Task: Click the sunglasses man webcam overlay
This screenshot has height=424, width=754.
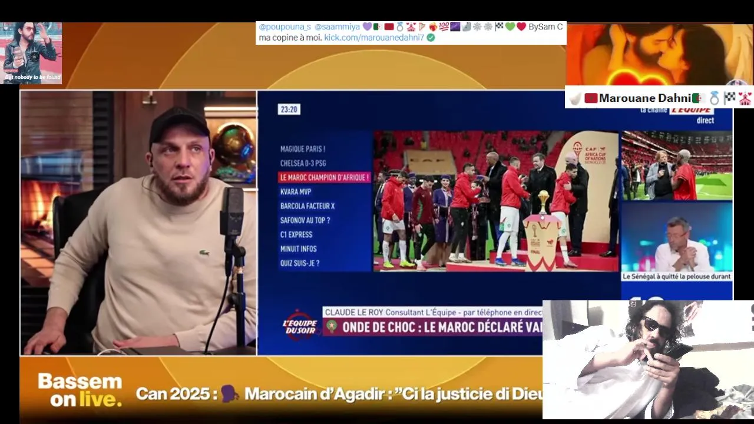Action: point(648,360)
